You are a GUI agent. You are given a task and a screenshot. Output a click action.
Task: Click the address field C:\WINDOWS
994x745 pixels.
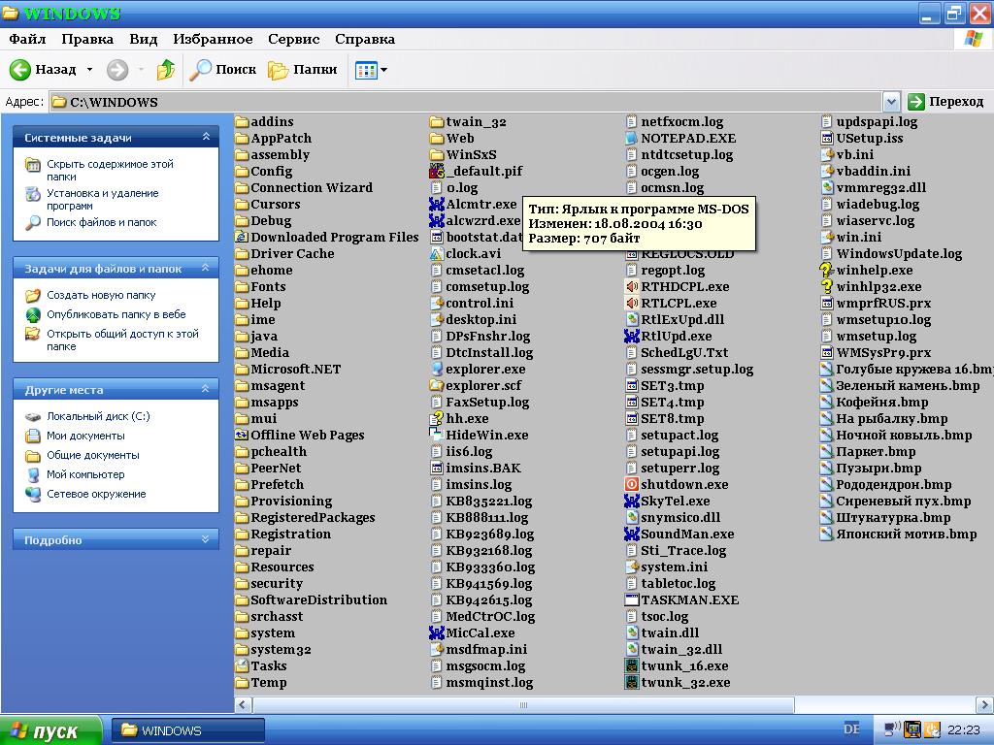[465, 102]
